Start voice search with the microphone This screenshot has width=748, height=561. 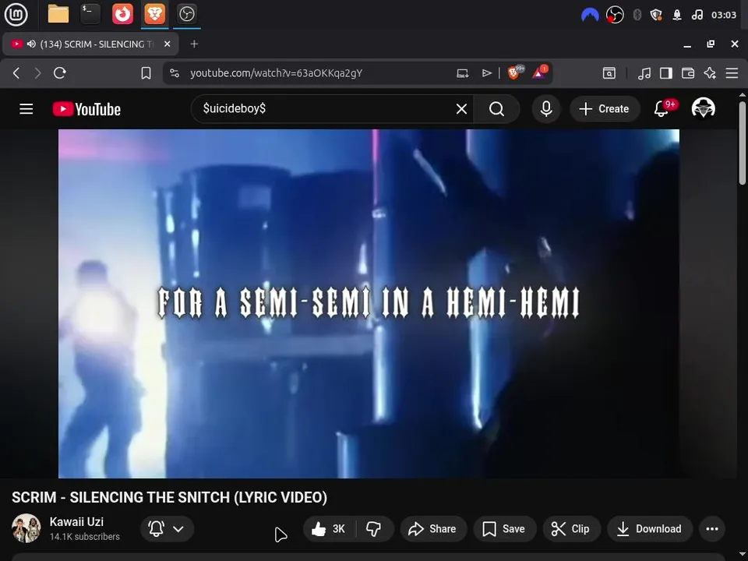[x=546, y=109]
